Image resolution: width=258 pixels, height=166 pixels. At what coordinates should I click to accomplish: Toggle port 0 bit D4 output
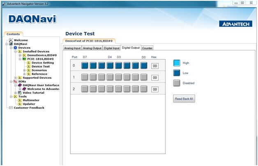click(110, 65)
